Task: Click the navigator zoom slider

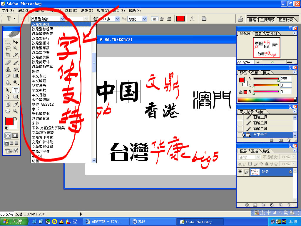Action: click(x=273, y=62)
